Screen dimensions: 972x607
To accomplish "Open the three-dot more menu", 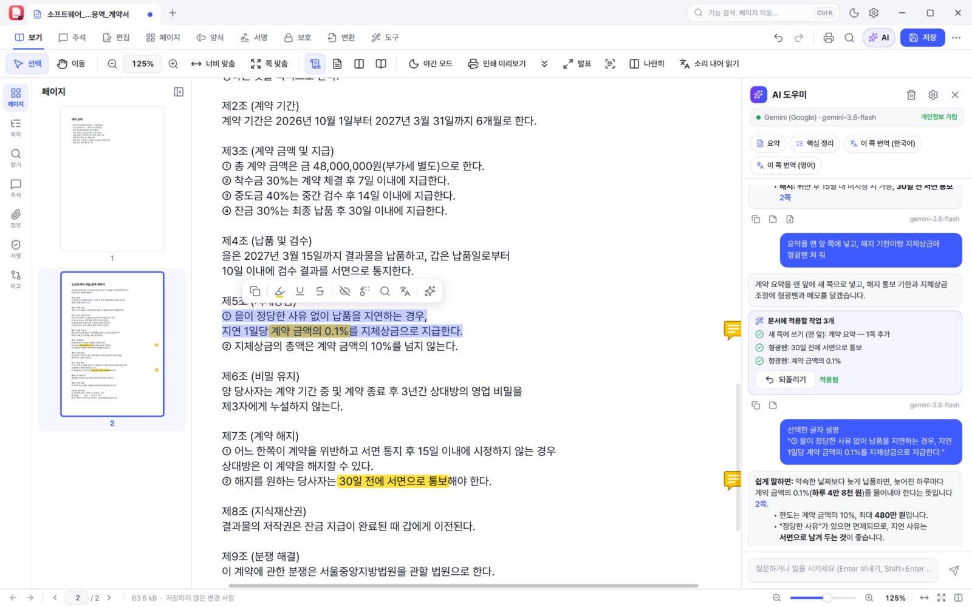I will point(956,38).
